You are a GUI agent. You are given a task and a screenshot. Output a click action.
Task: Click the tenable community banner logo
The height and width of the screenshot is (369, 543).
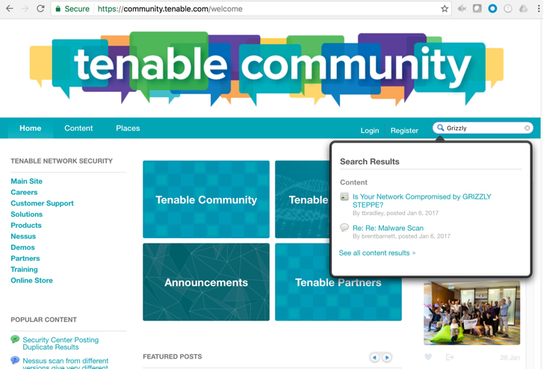click(267, 68)
